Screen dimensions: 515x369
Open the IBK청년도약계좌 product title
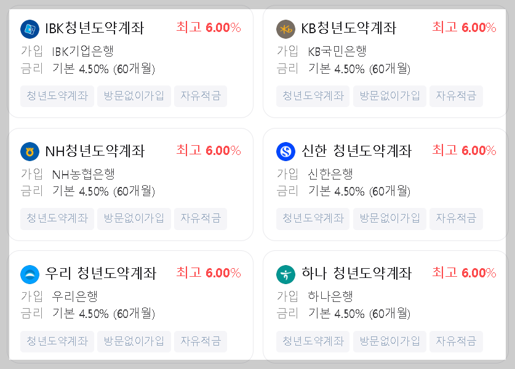tap(95, 28)
